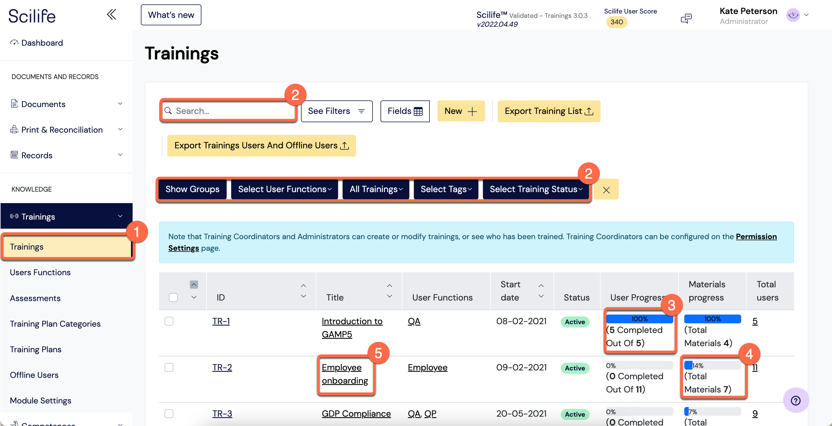Collapse the sidebar with double-chevron icon
The width and height of the screenshot is (832, 426).
coord(111,15)
